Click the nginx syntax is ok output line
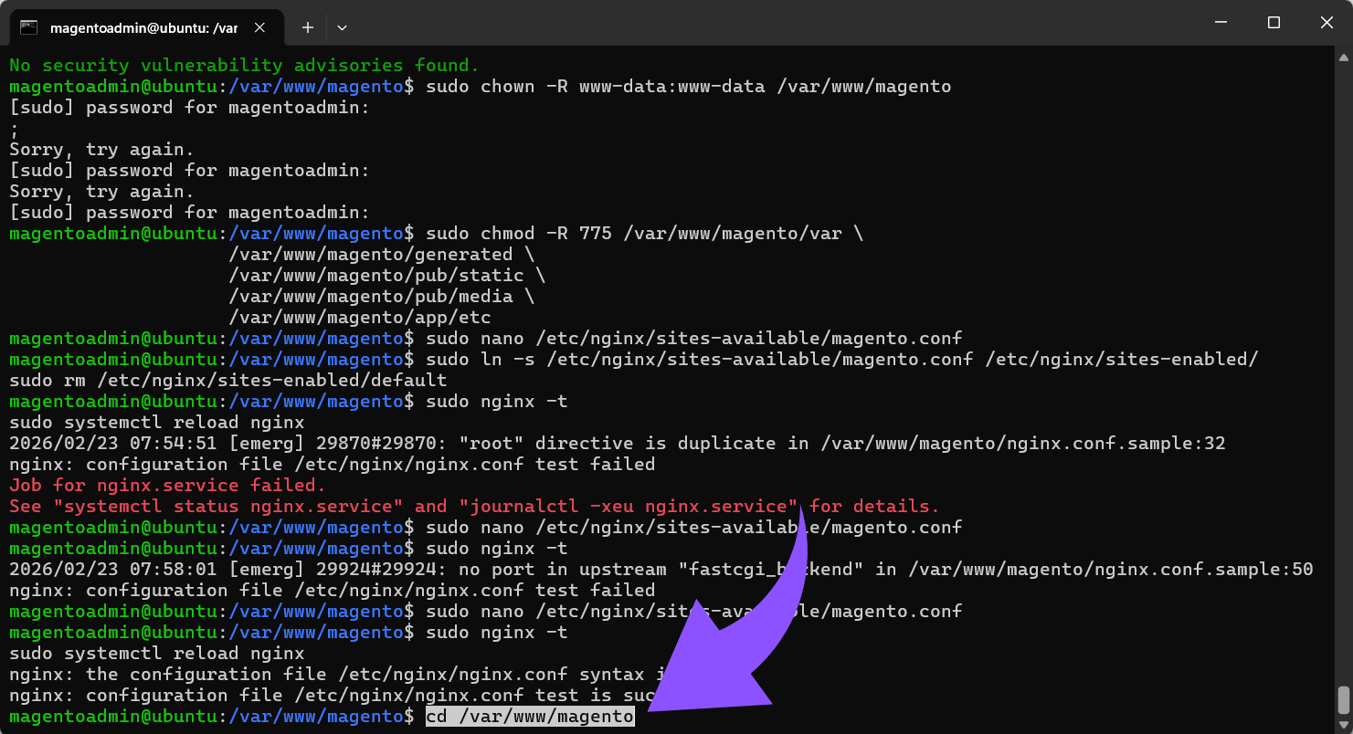1353x734 pixels. (365, 674)
